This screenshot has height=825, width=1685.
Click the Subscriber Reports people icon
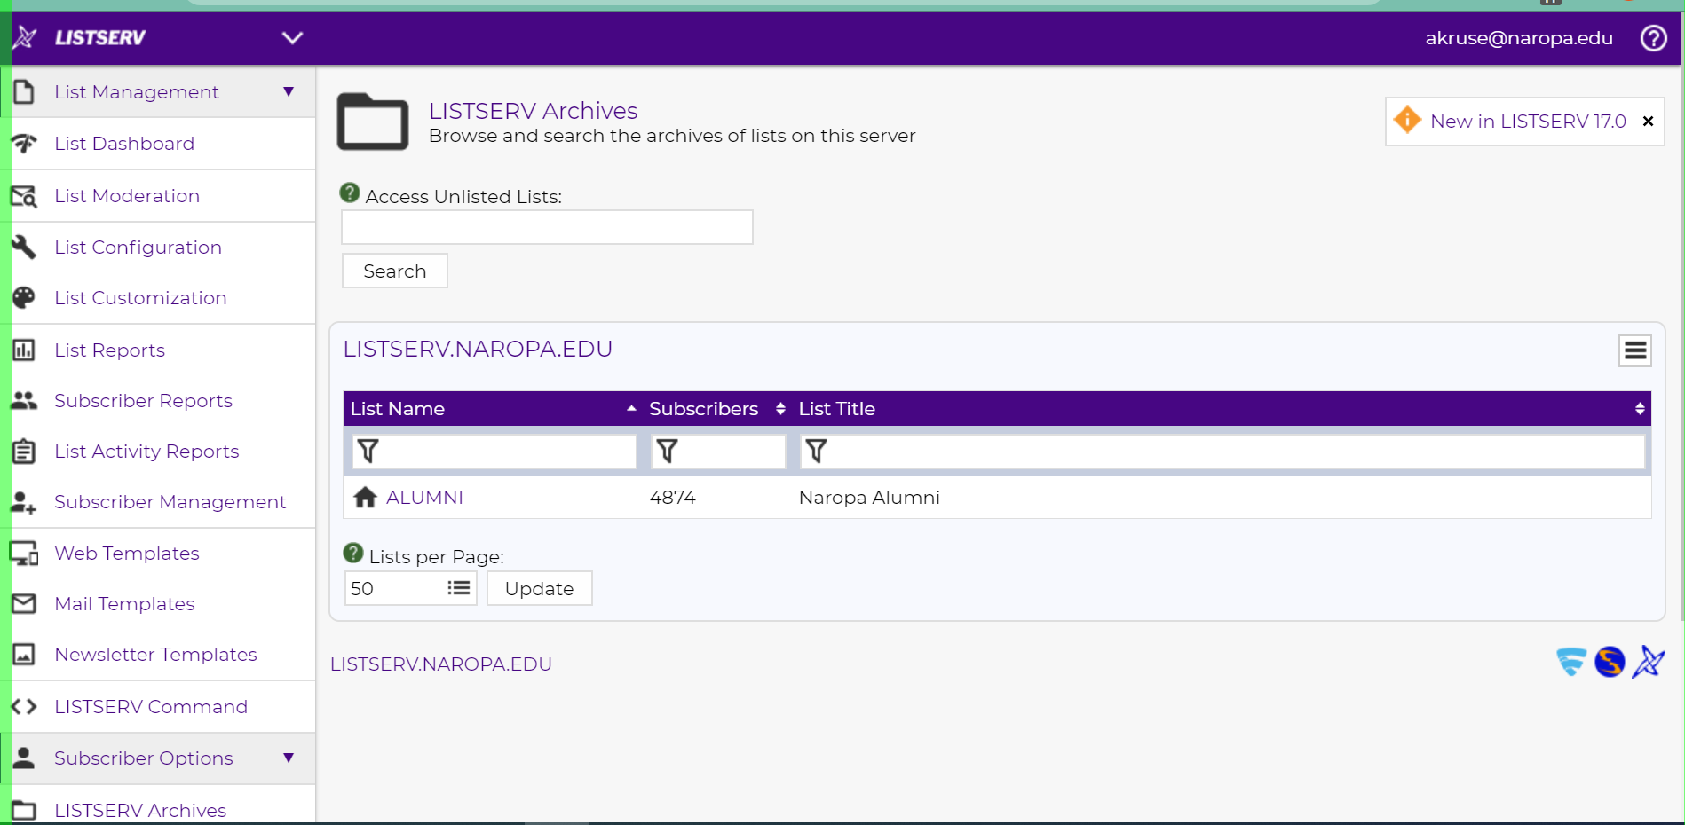24,400
